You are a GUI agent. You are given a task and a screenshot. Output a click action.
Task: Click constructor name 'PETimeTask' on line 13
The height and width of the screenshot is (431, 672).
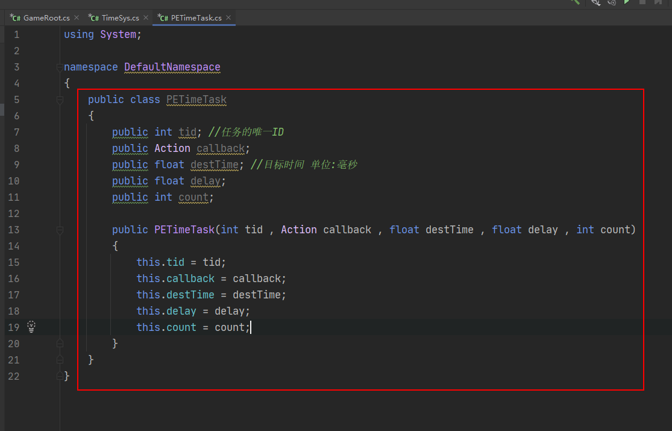184,230
